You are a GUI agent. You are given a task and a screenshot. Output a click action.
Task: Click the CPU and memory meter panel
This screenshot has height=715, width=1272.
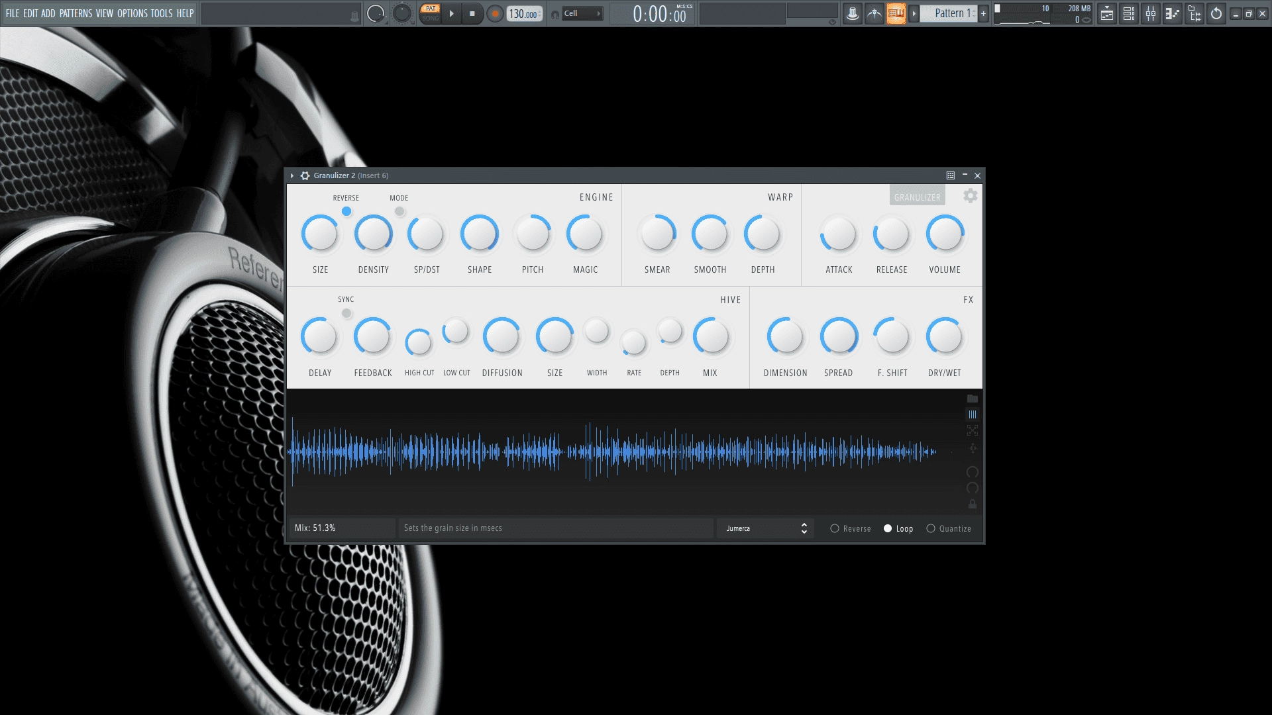(x=1043, y=13)
